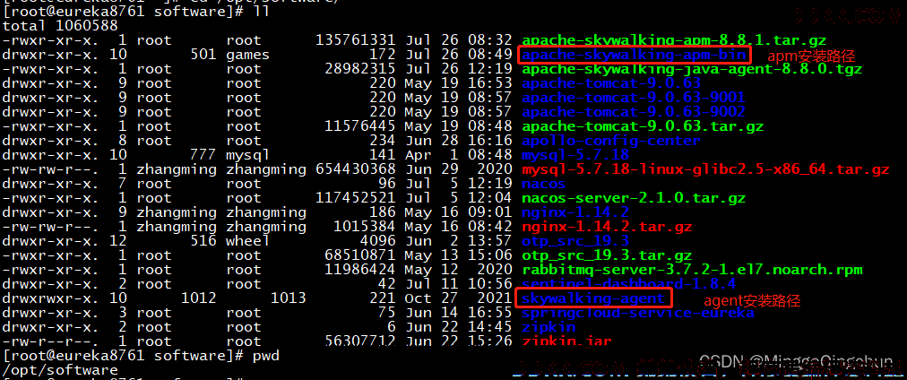Select filename otp_src_19.3.tar.gz

606,255
